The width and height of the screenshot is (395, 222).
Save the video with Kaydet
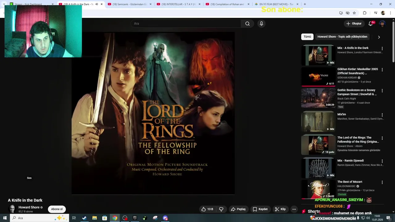click(260, 209)
